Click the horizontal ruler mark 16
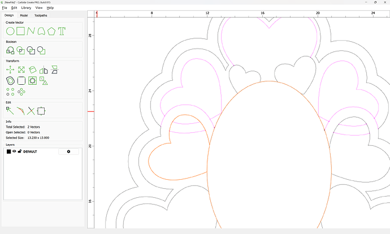 (262, 13)
